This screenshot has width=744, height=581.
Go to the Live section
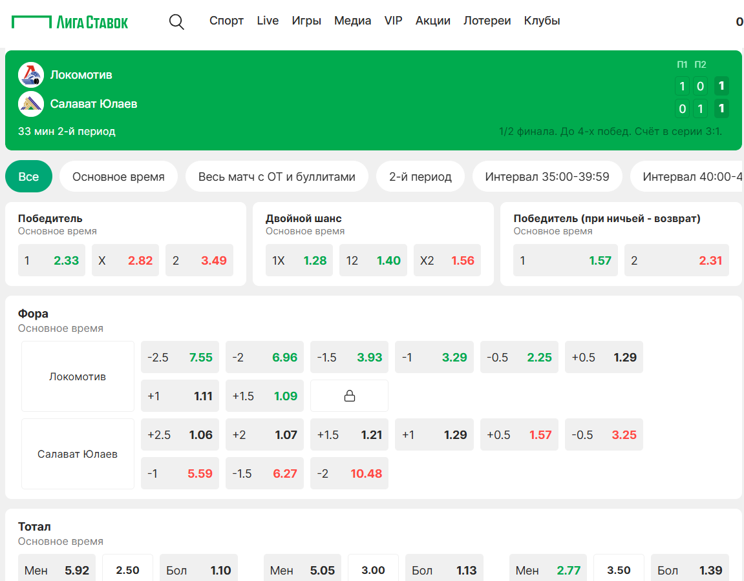click(x=268, y=21)
